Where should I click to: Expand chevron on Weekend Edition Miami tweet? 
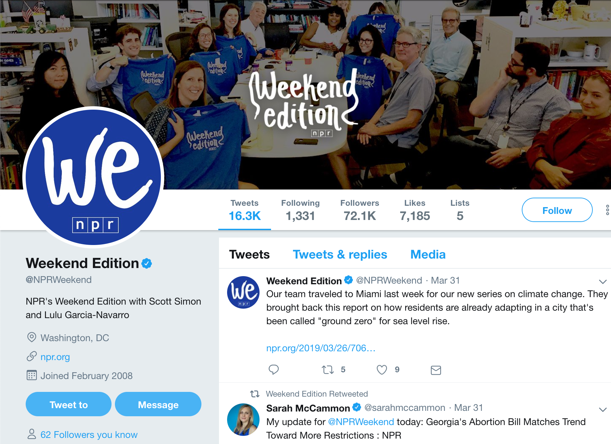tap(603, 281)
